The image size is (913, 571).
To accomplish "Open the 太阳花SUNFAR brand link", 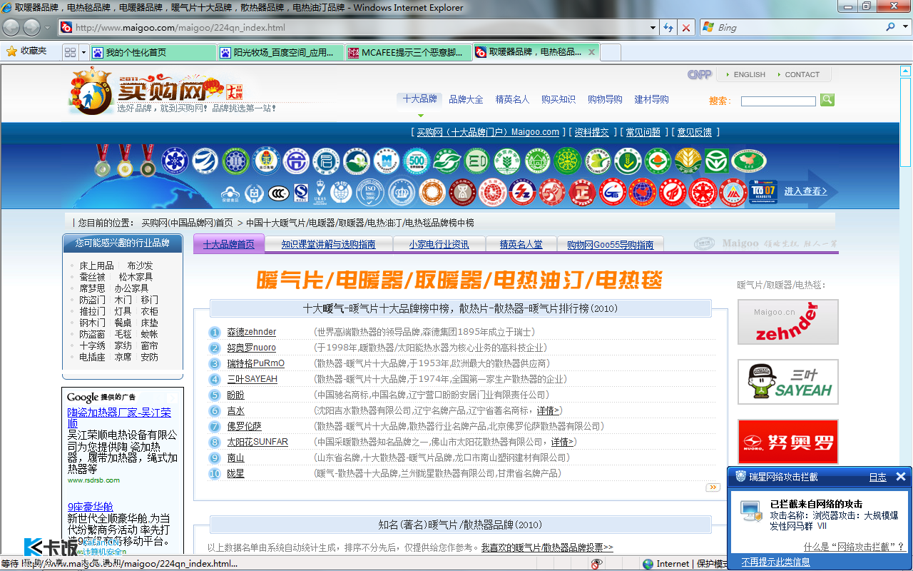I will click(257, 442).
